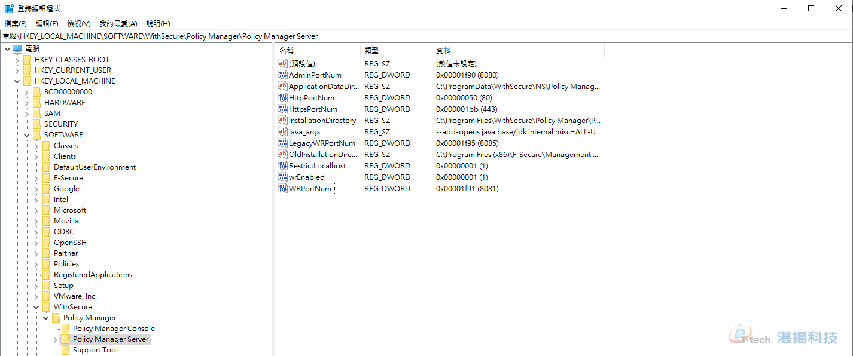Click the 0x00001f95 (8085) data value
853x356 pixels.
[x=467, y=143]
